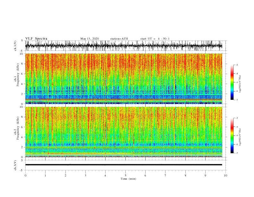This screenshot has height=197, width=254.
Task: Click the time axis tick label '3'
Action: (x=85, y=175)
